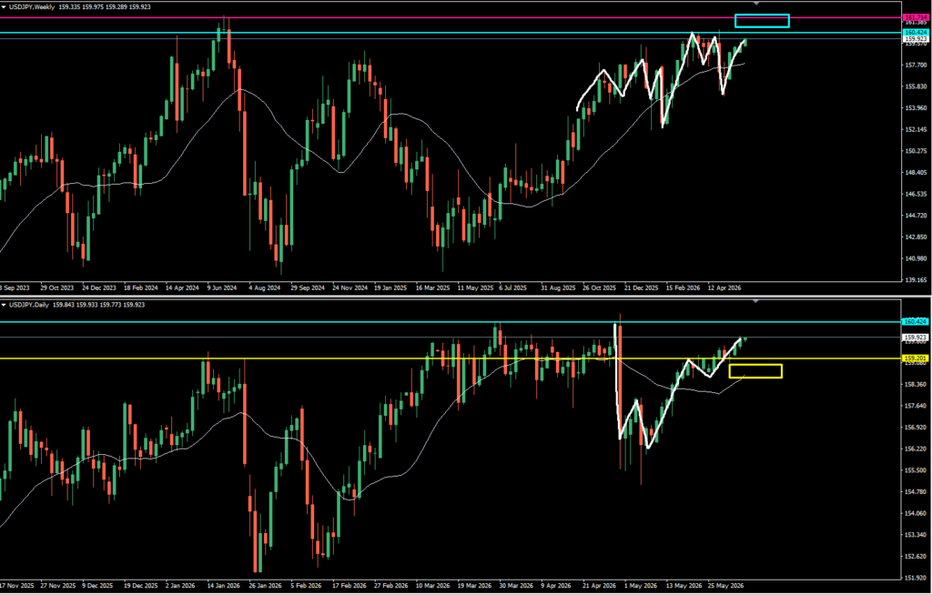Click 14 Apr 2024 on Weekly time axis
This screenshot has width=932, height=595.
(x=182, y=287)
